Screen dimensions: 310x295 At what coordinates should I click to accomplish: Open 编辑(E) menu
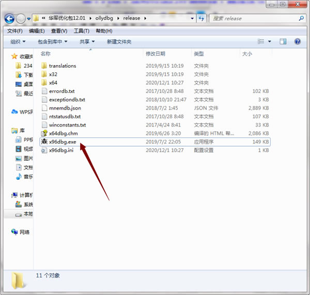coord(37,31)
